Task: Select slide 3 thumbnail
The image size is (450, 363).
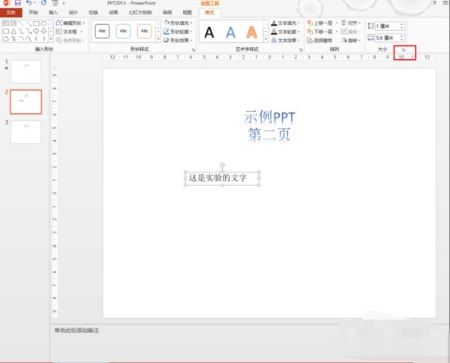Action: point(25,132)
